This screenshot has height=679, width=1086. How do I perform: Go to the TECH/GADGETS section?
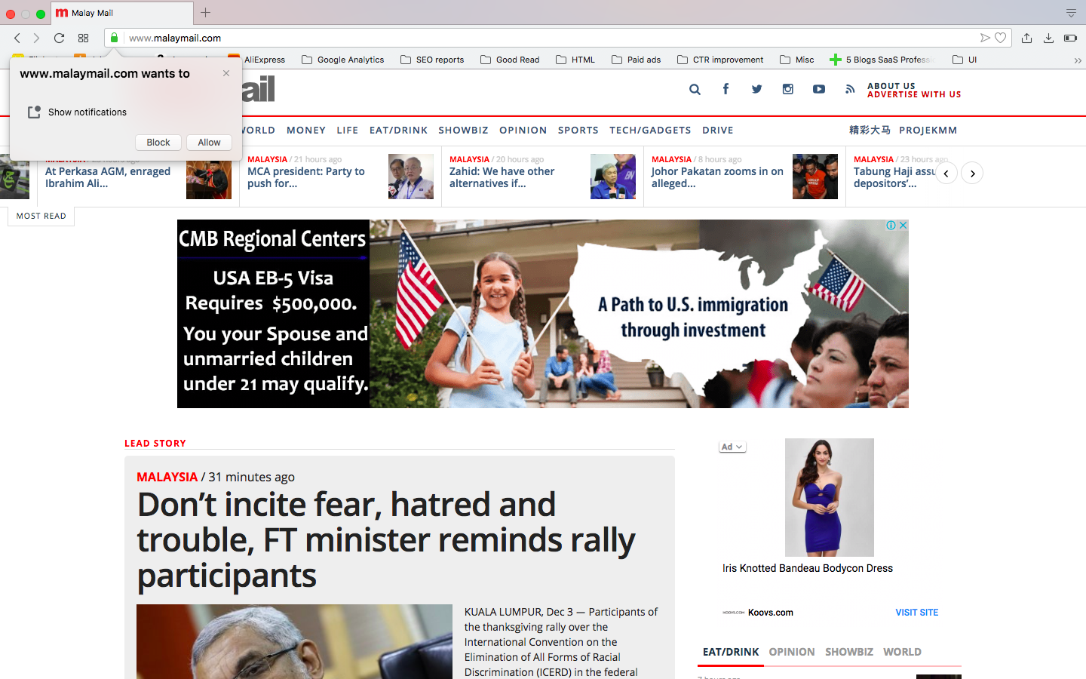(650, 130)
